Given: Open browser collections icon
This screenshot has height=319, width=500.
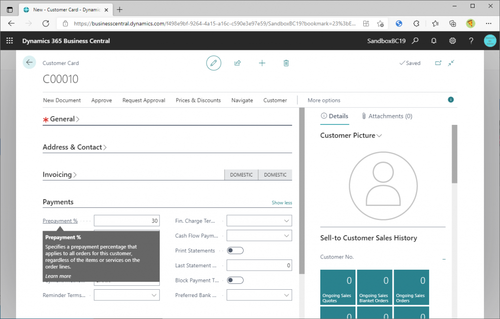Looking at the screenshot, I should (x=453, y=23).
